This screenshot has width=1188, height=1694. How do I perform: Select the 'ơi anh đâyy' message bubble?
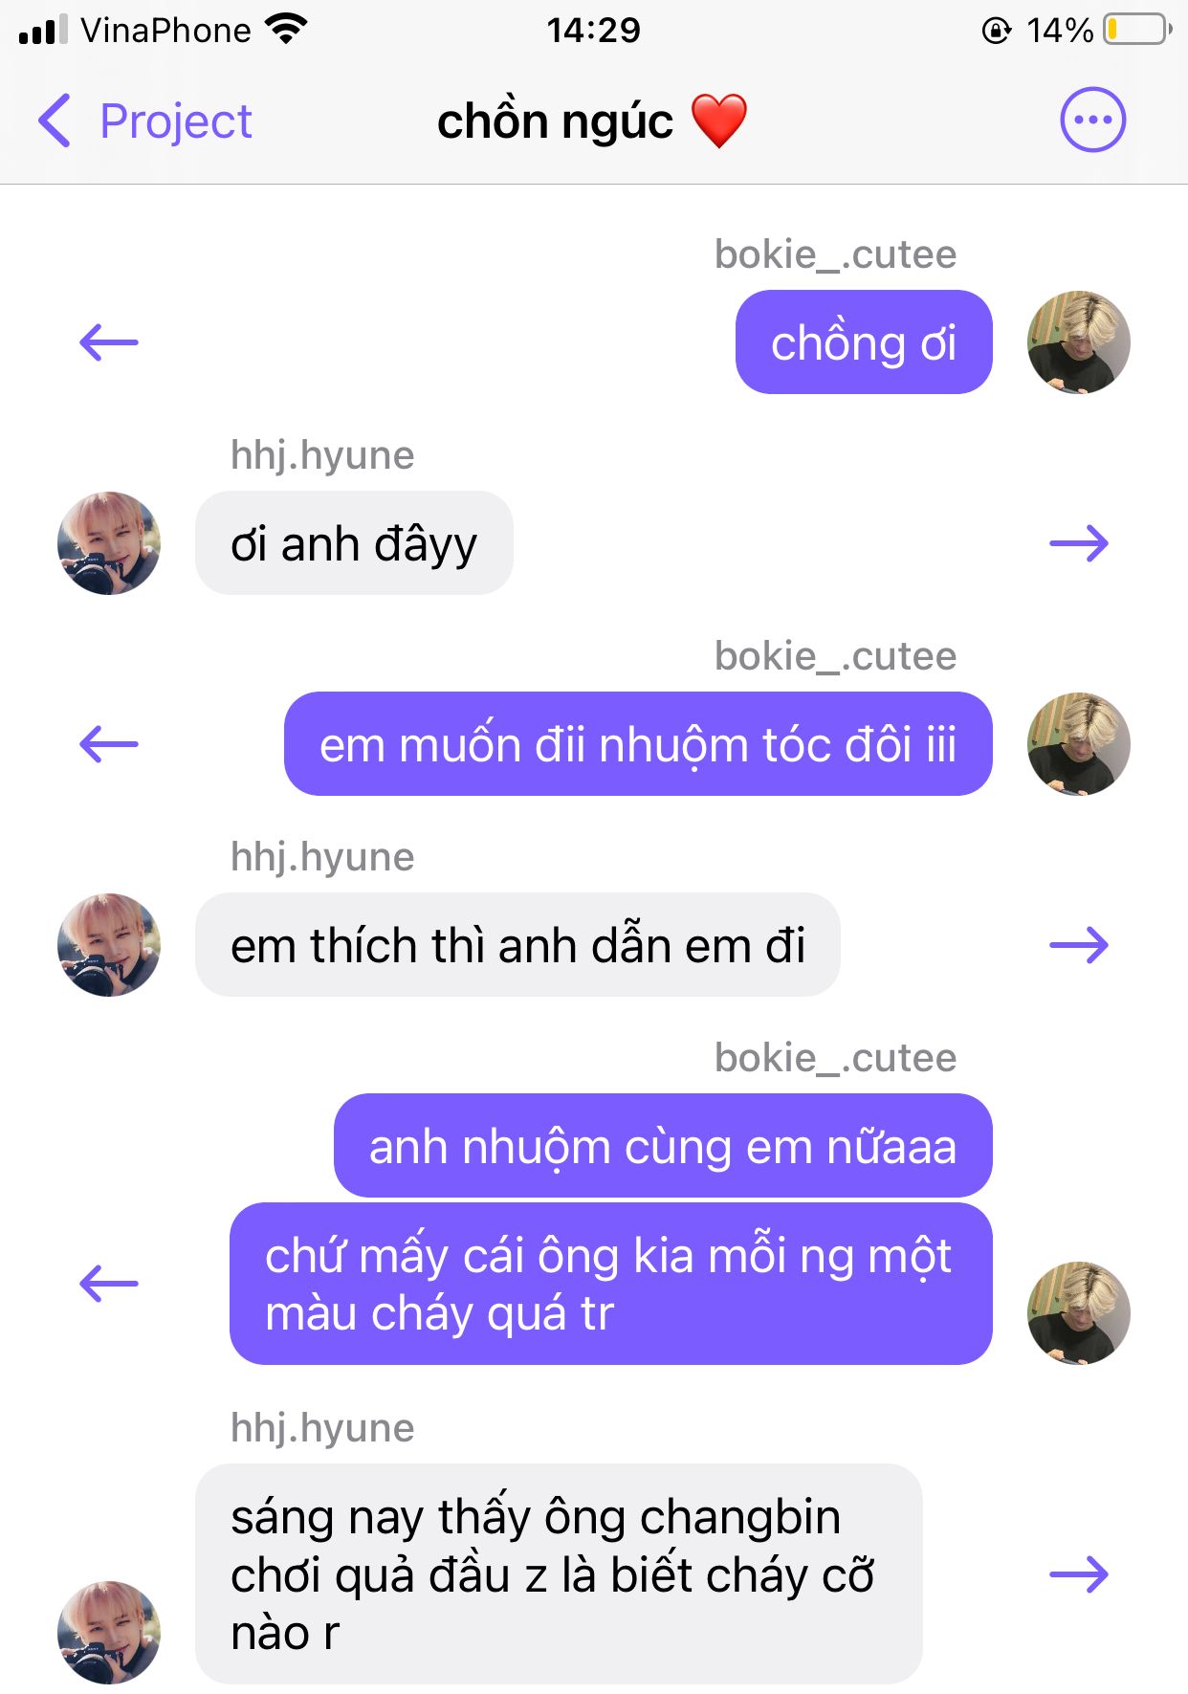[x=354, y=543]
